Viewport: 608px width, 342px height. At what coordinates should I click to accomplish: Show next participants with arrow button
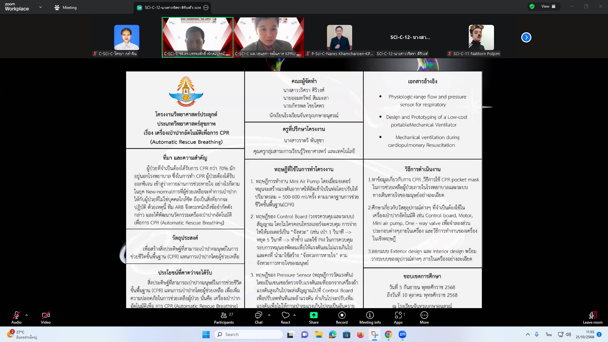click(526, 37)
